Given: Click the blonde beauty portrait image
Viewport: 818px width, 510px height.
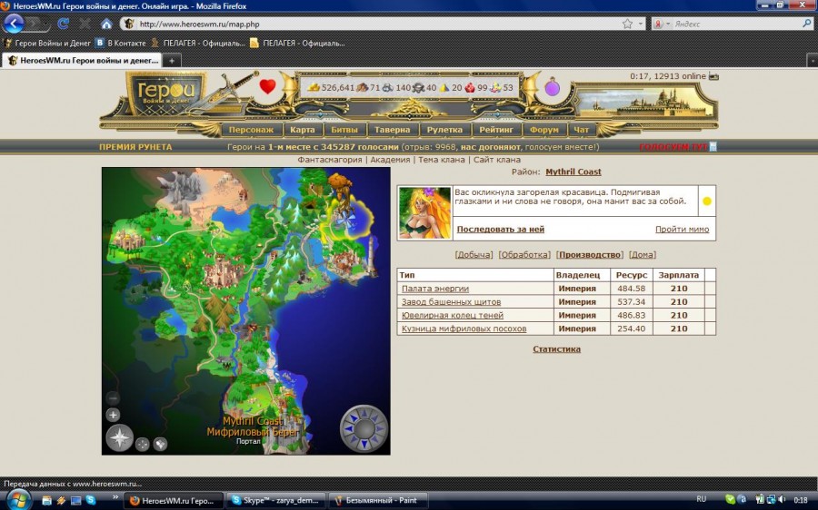Looking at the screenshot, I should (x=424, y=213).
